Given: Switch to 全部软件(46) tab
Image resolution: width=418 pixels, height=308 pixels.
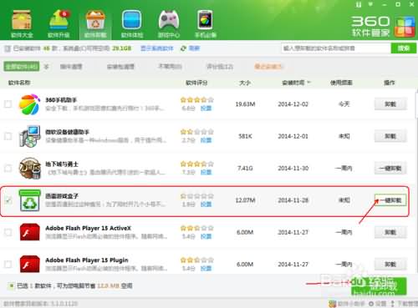Looking at the screenshot, I should [x=22, y=67].
